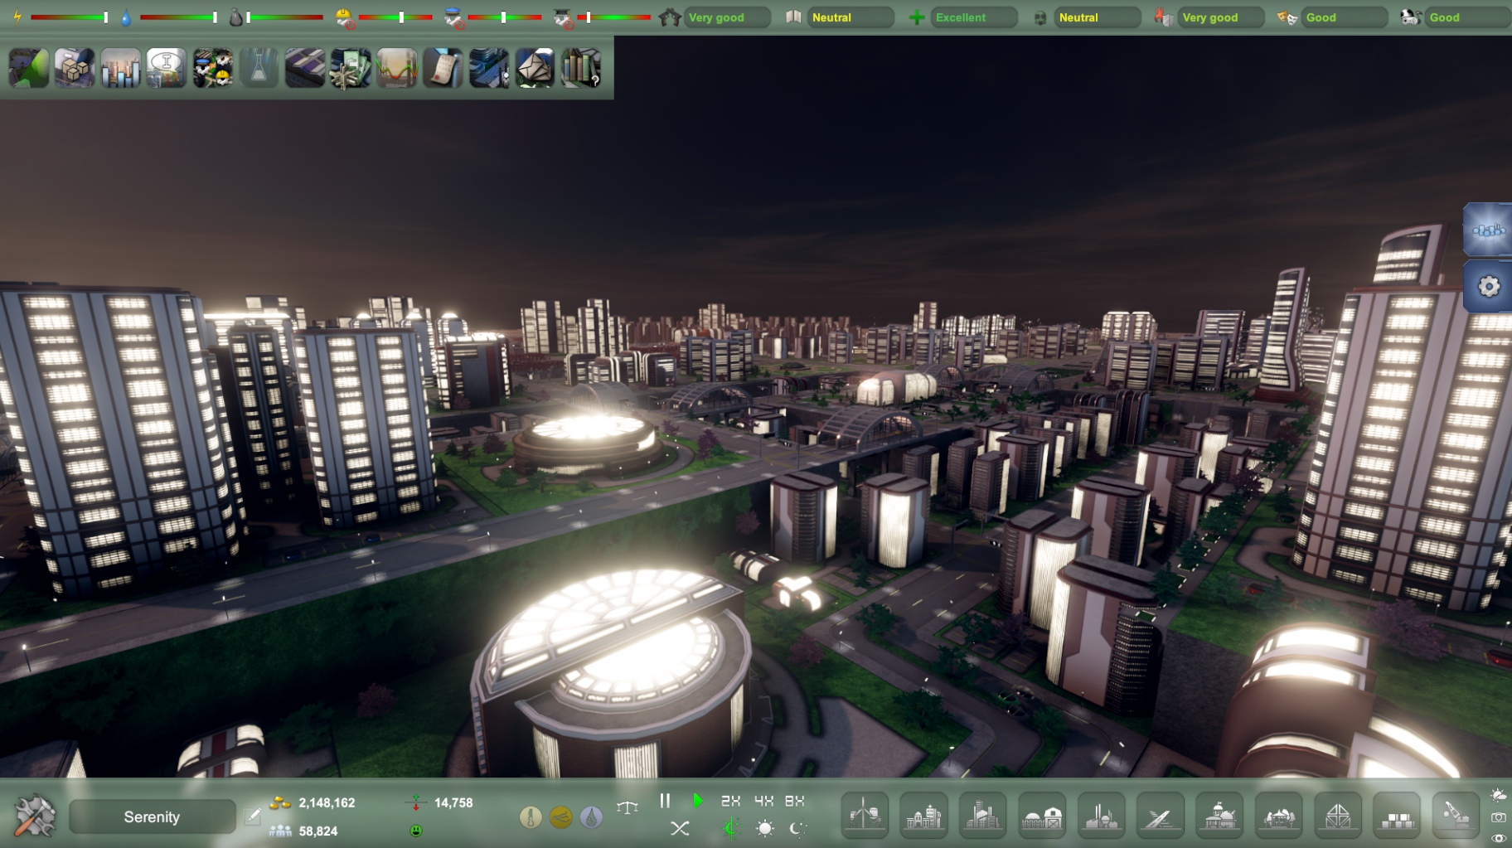Open the settings gear side tab
1512x848 pixels.
[1488, 287]
